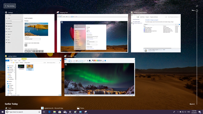The height and width of the screenshot is (114, 203).
Task: Jump to March 6 on the timeline
Action: pyautogui.click(x=192, y=104)
